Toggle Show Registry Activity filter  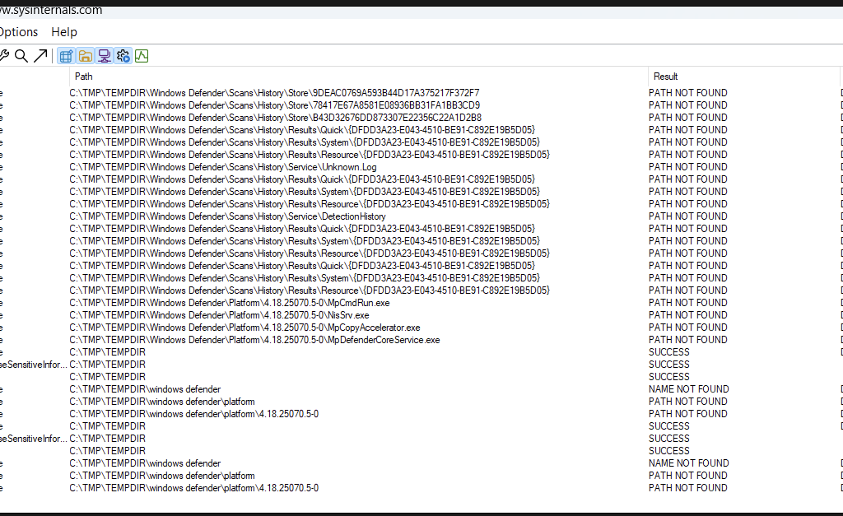(67, 56)
